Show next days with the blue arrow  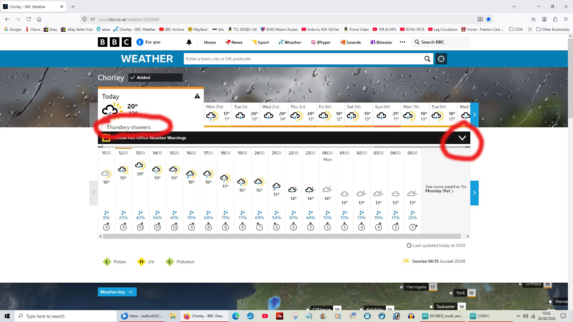475,114
